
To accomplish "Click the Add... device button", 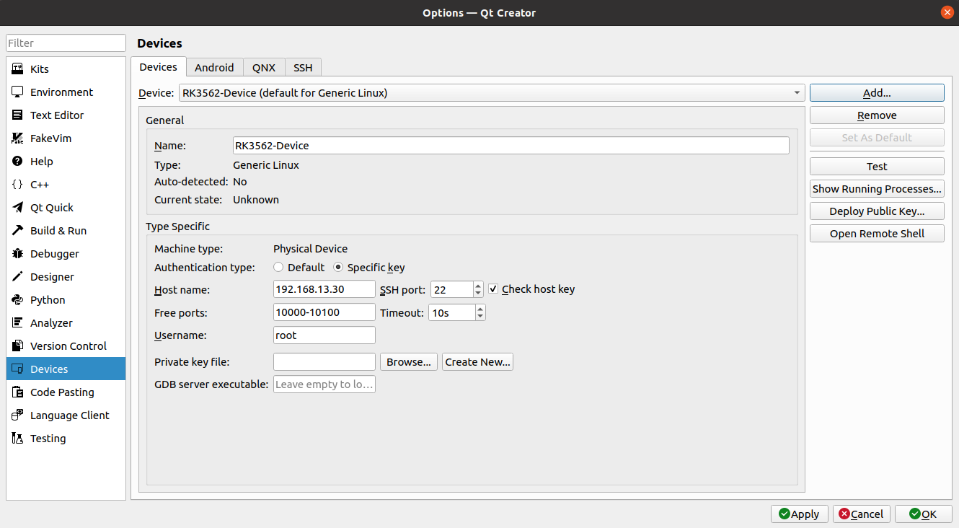I will point(877,93).
